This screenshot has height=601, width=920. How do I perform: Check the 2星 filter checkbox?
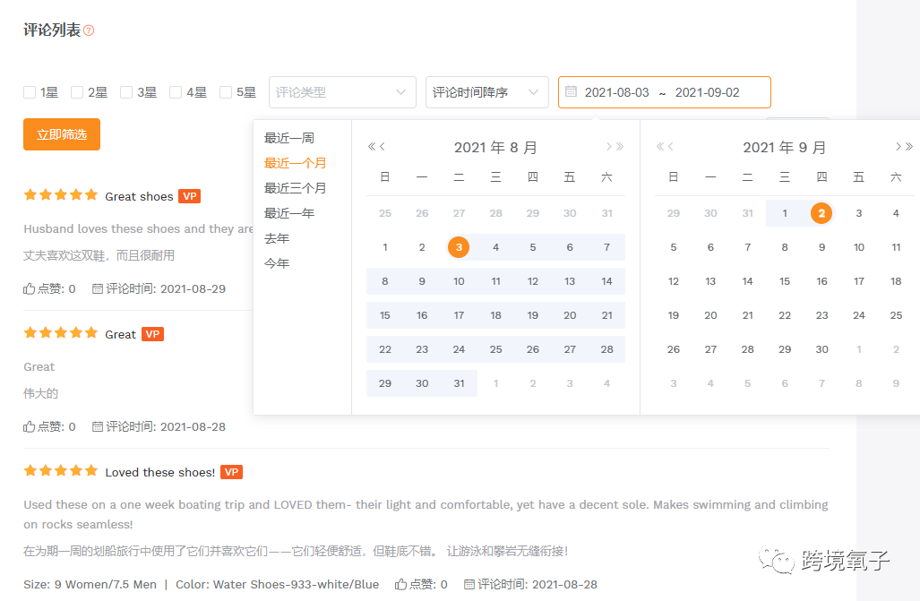(77, 92)
